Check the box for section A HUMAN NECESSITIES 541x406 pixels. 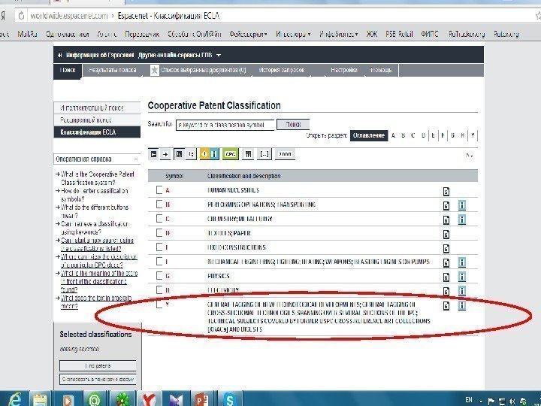click(x=159, y=190)
